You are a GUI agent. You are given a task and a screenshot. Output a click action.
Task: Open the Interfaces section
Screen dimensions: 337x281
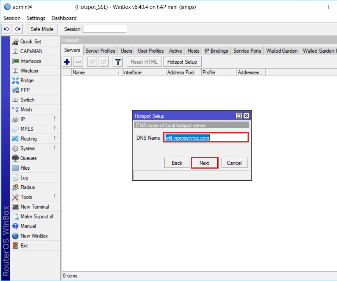pos(35,61)
